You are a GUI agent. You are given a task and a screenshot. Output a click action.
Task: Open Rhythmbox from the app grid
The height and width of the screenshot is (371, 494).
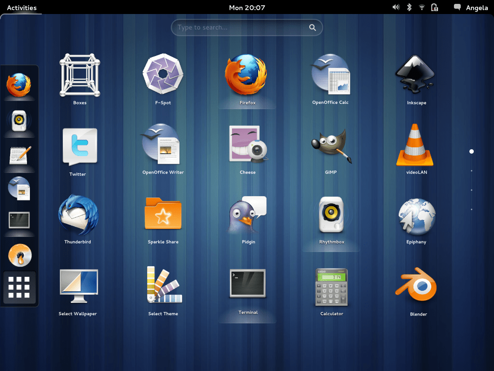pos(331,214)
